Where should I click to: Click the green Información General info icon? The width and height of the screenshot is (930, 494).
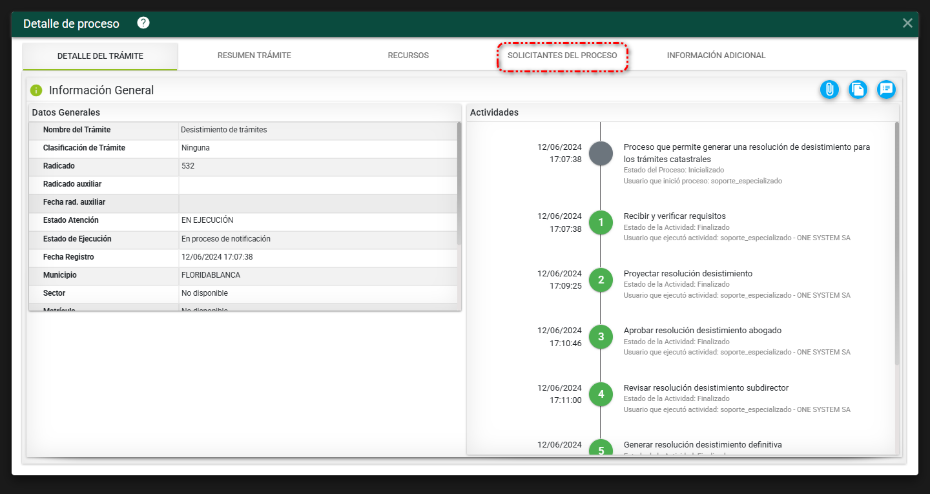tap(36, 90)
